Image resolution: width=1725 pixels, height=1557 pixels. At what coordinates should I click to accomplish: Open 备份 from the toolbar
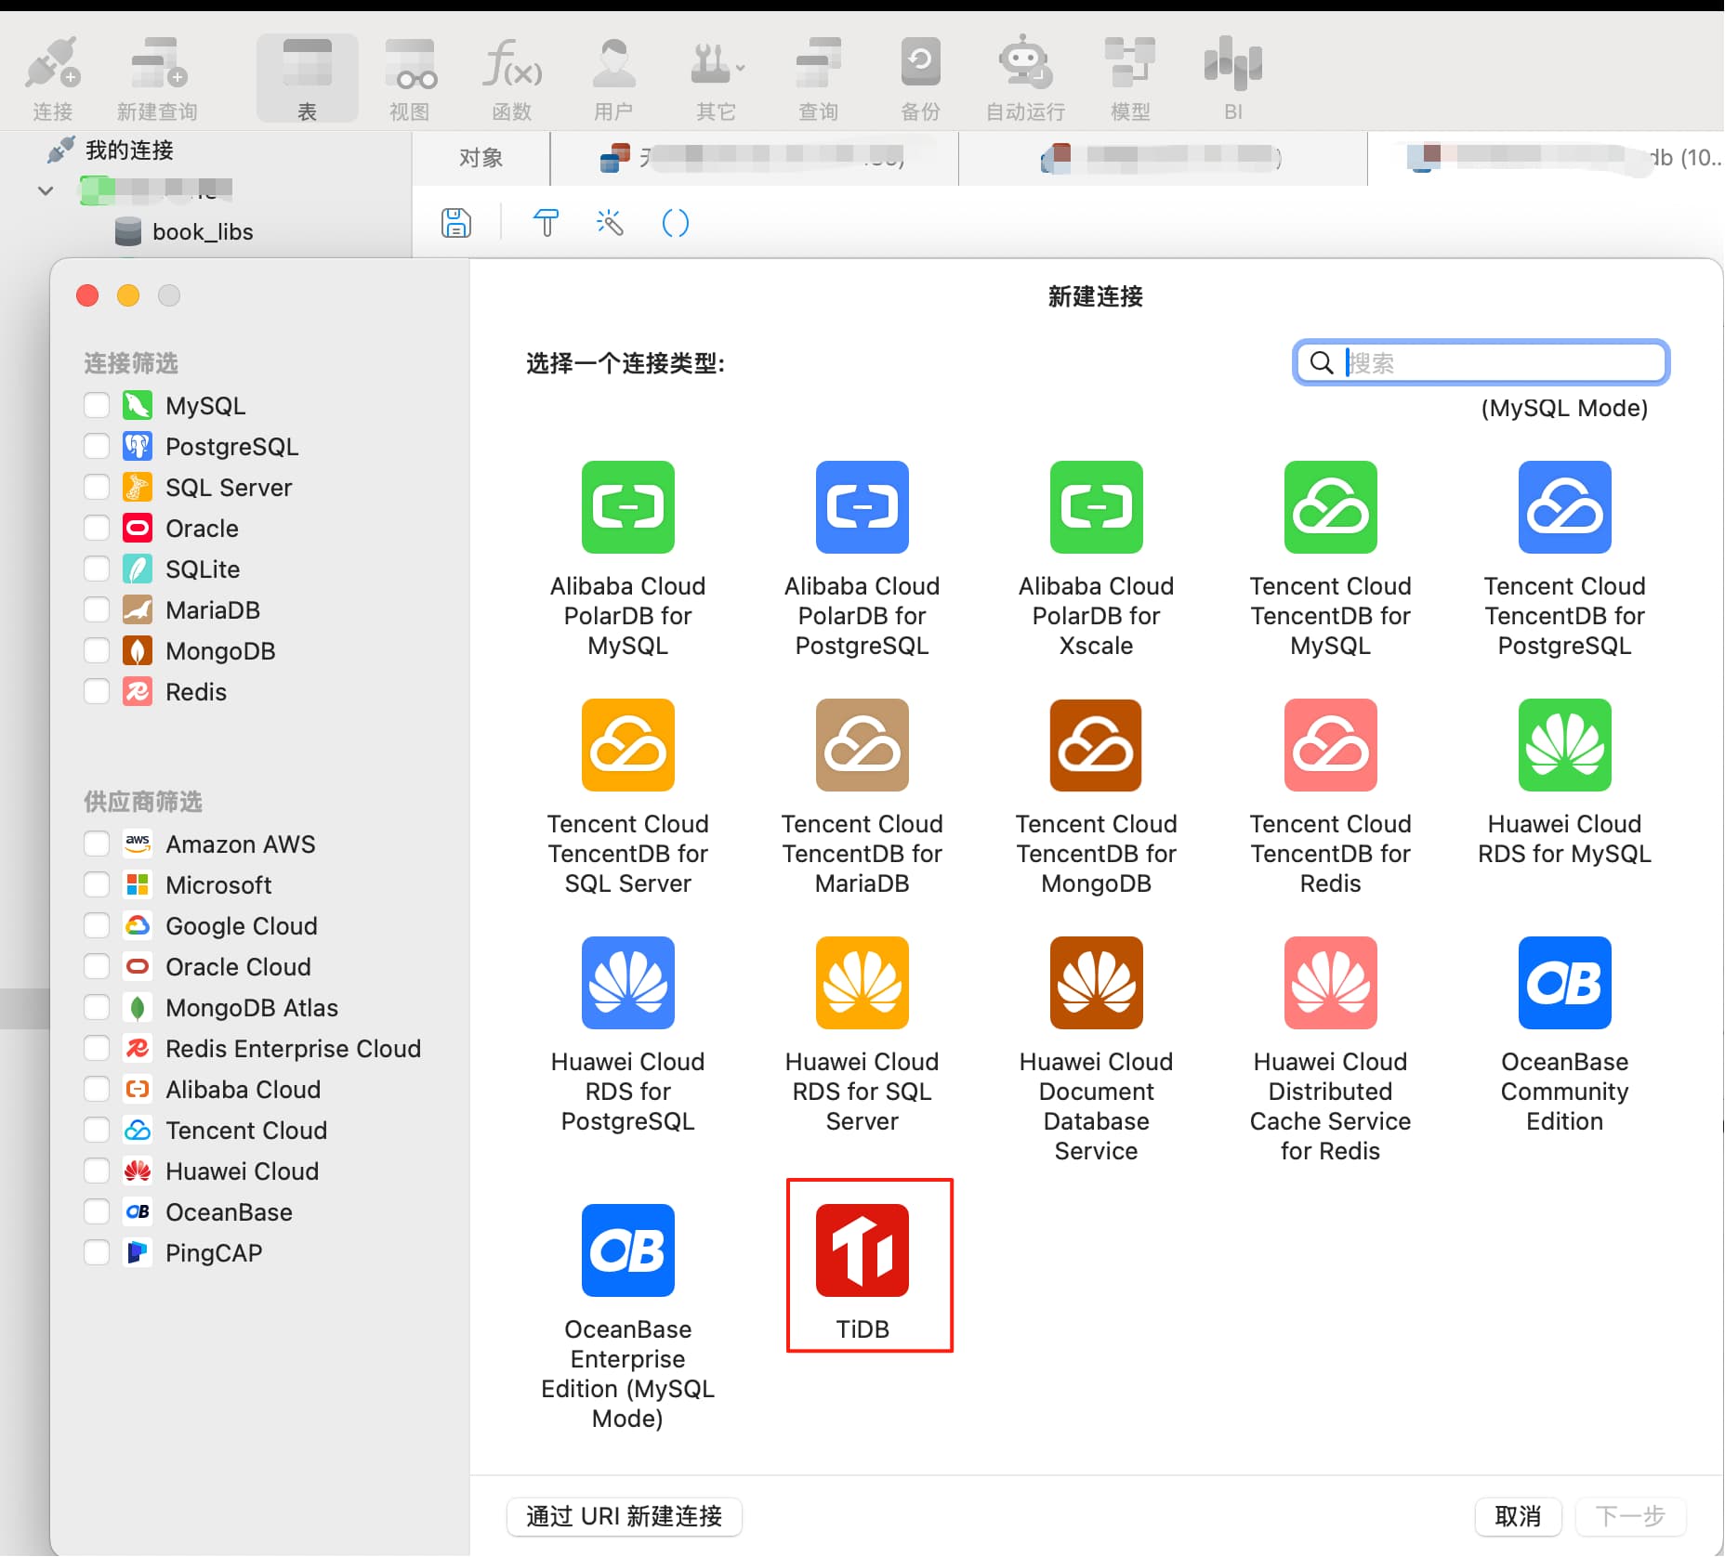(x=921, y=79)
